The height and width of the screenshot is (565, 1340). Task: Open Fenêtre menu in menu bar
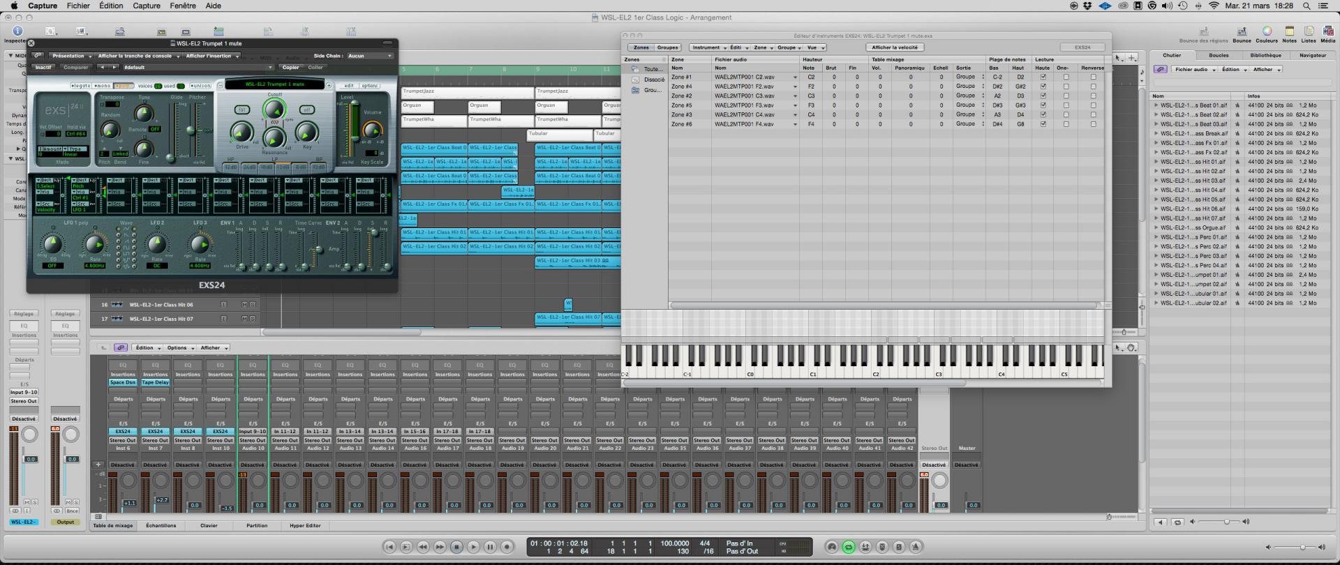click(183, 6)
